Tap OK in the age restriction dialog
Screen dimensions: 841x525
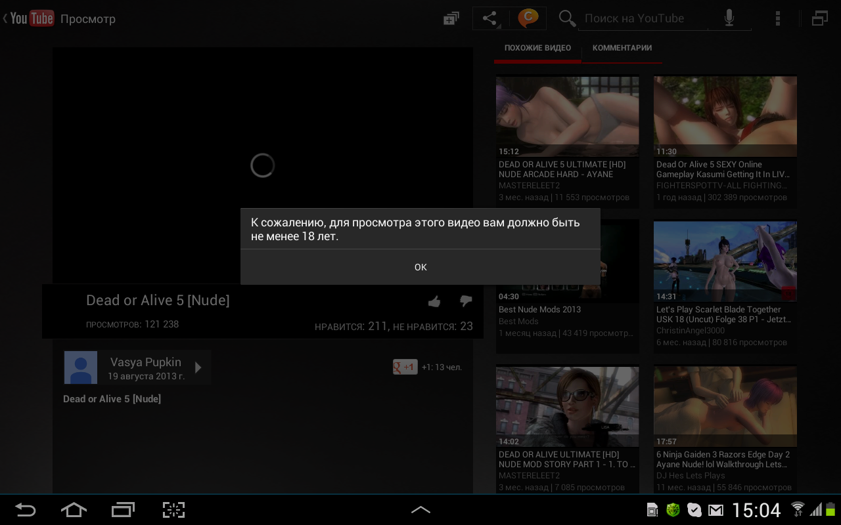[x=420, y=267]
